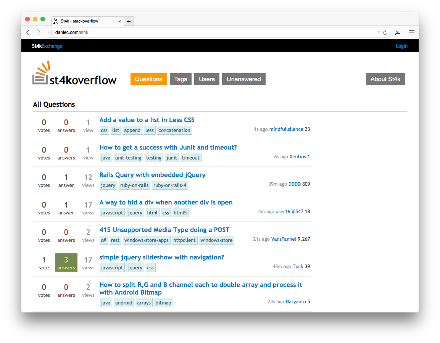The height and width of the screenshot is (343, 440).
Task: Filter by the javascript tag
Action: [x=112, y=213]
